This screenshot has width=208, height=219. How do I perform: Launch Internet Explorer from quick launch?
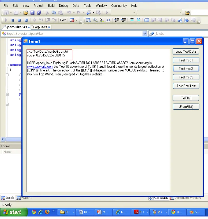(41, 212)
